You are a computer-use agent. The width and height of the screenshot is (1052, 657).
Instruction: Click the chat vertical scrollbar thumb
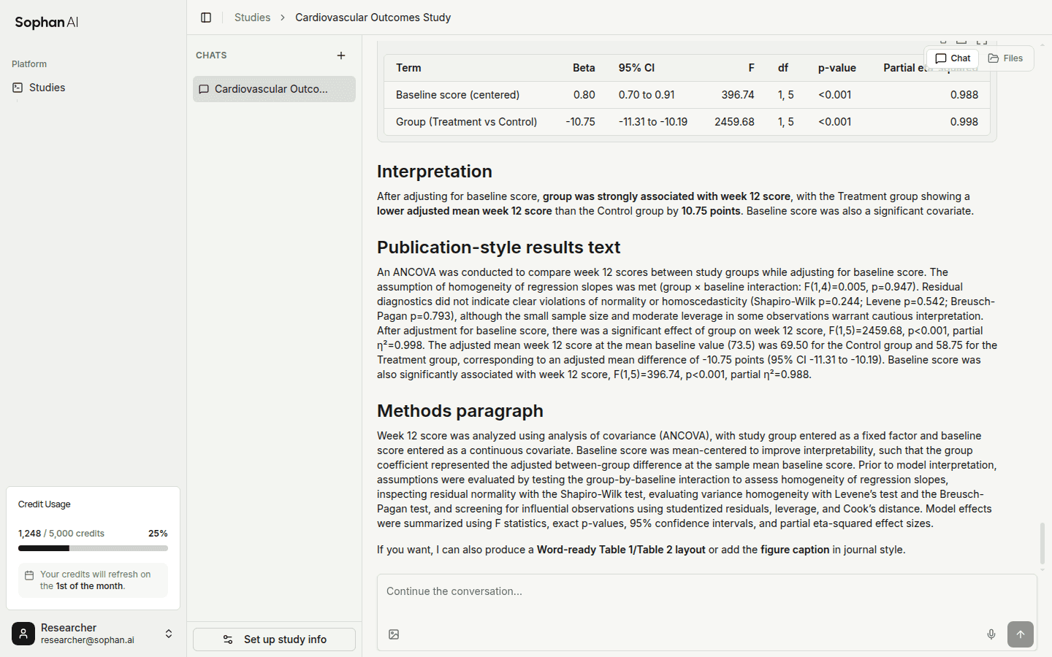pos(1043,543)
